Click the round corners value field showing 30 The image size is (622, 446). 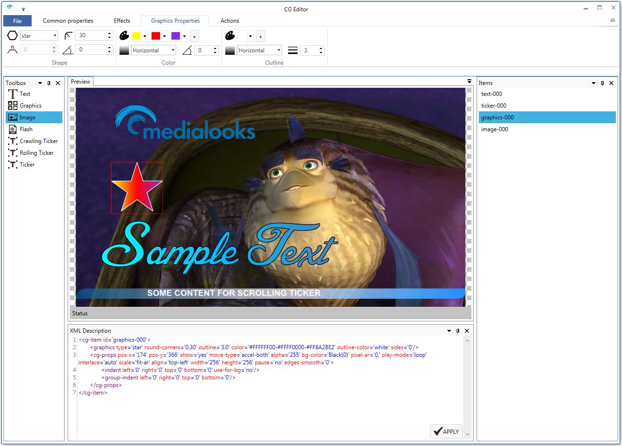pos(90,35)
